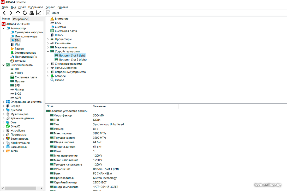This screenshot has height=191, width=287.
Task: Open the Справка menu
Action: pos(63,7)
